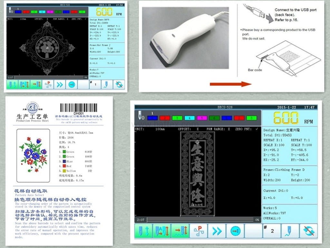Tap the Frame: Clothing Frame D panel
The image size is (330, 248).
pyautogui.click(x=289, y=175)
